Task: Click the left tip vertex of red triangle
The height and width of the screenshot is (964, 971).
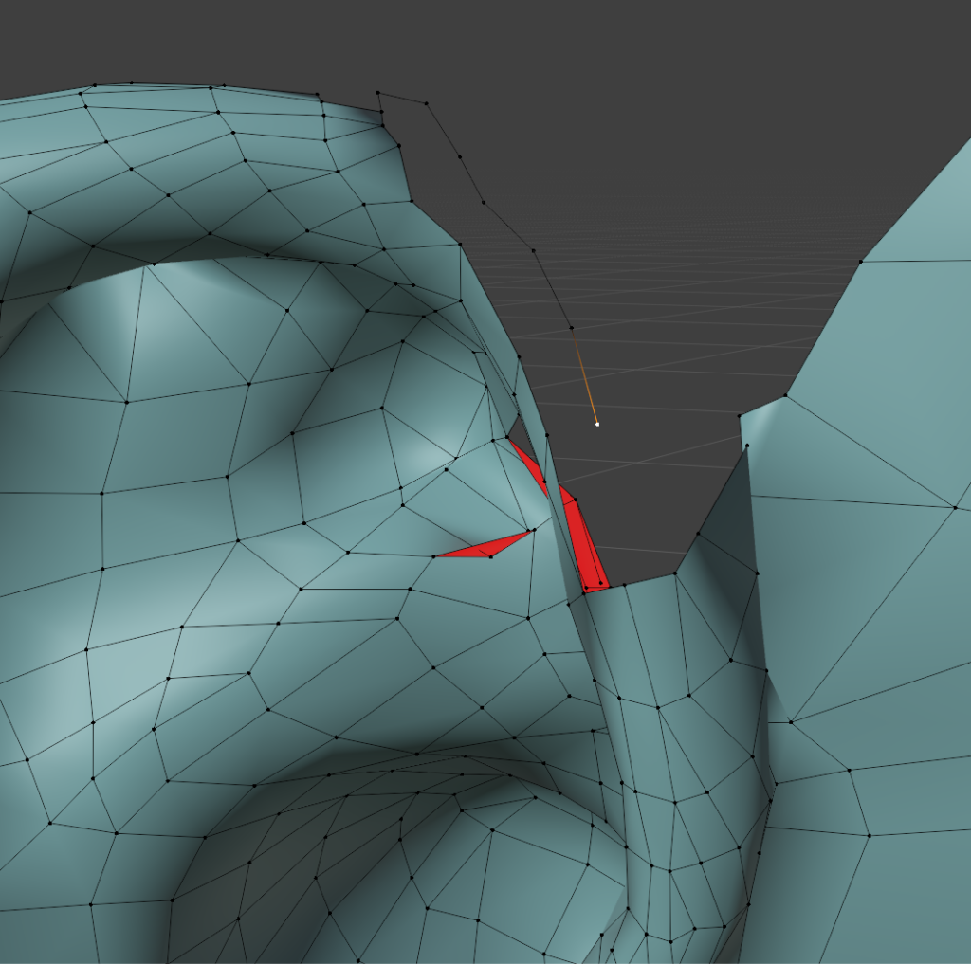Action: (434, 555)
